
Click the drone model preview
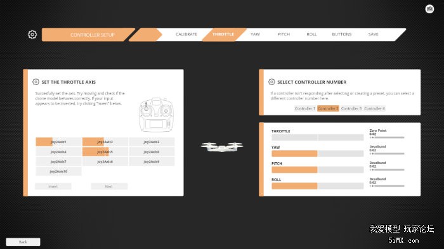222,146
